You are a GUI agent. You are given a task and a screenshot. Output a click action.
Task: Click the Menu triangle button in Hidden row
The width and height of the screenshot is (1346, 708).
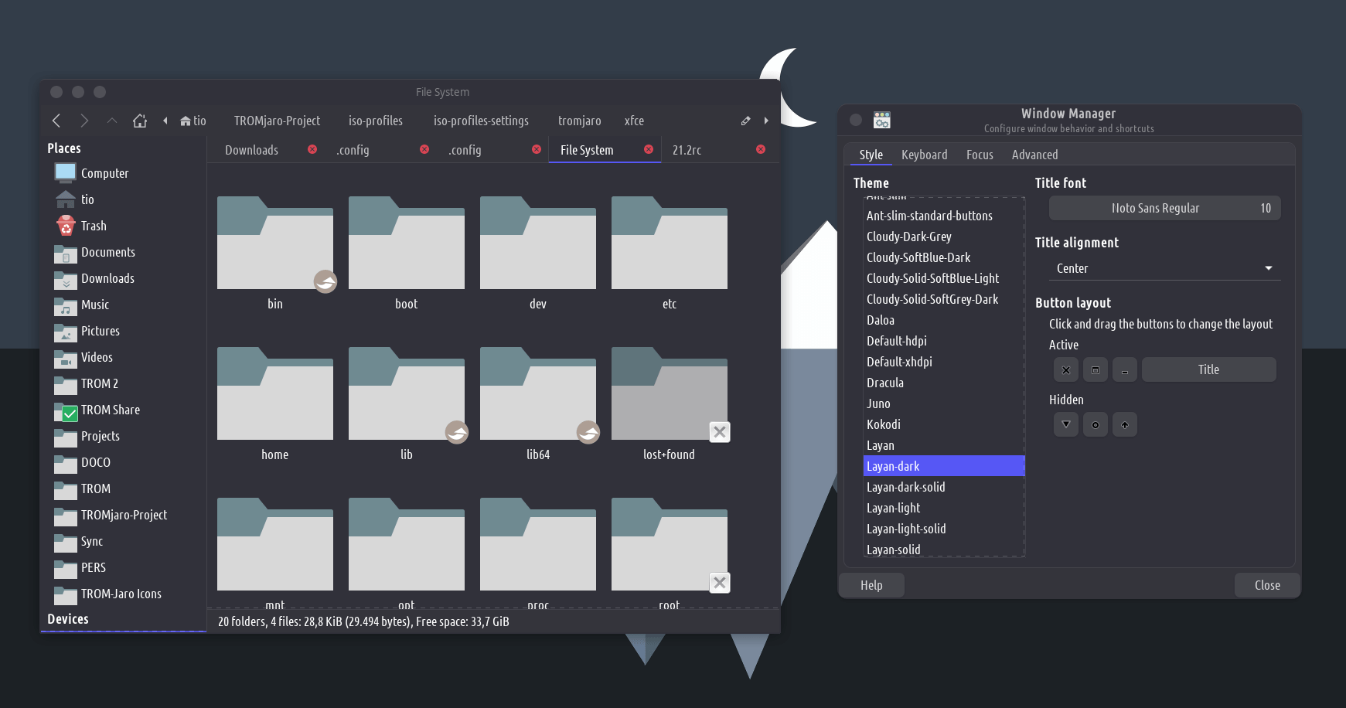coord(1065,424)
